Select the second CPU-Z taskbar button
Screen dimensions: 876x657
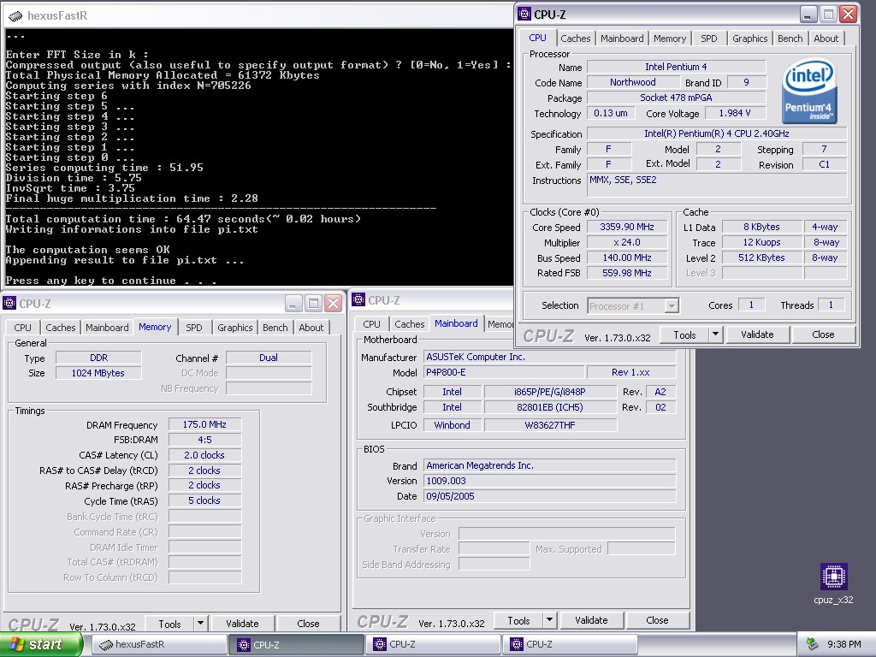pyautogui.click(x=433, y=644)
